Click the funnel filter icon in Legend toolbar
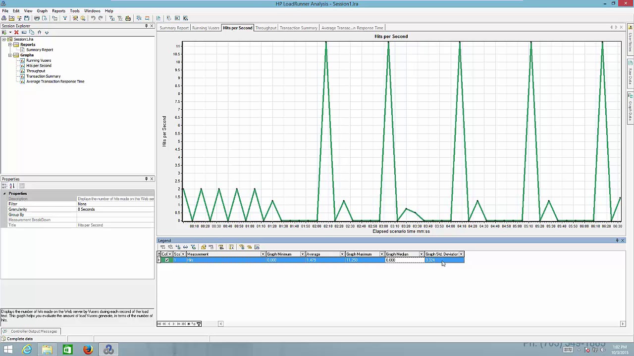 coord(193,247)
